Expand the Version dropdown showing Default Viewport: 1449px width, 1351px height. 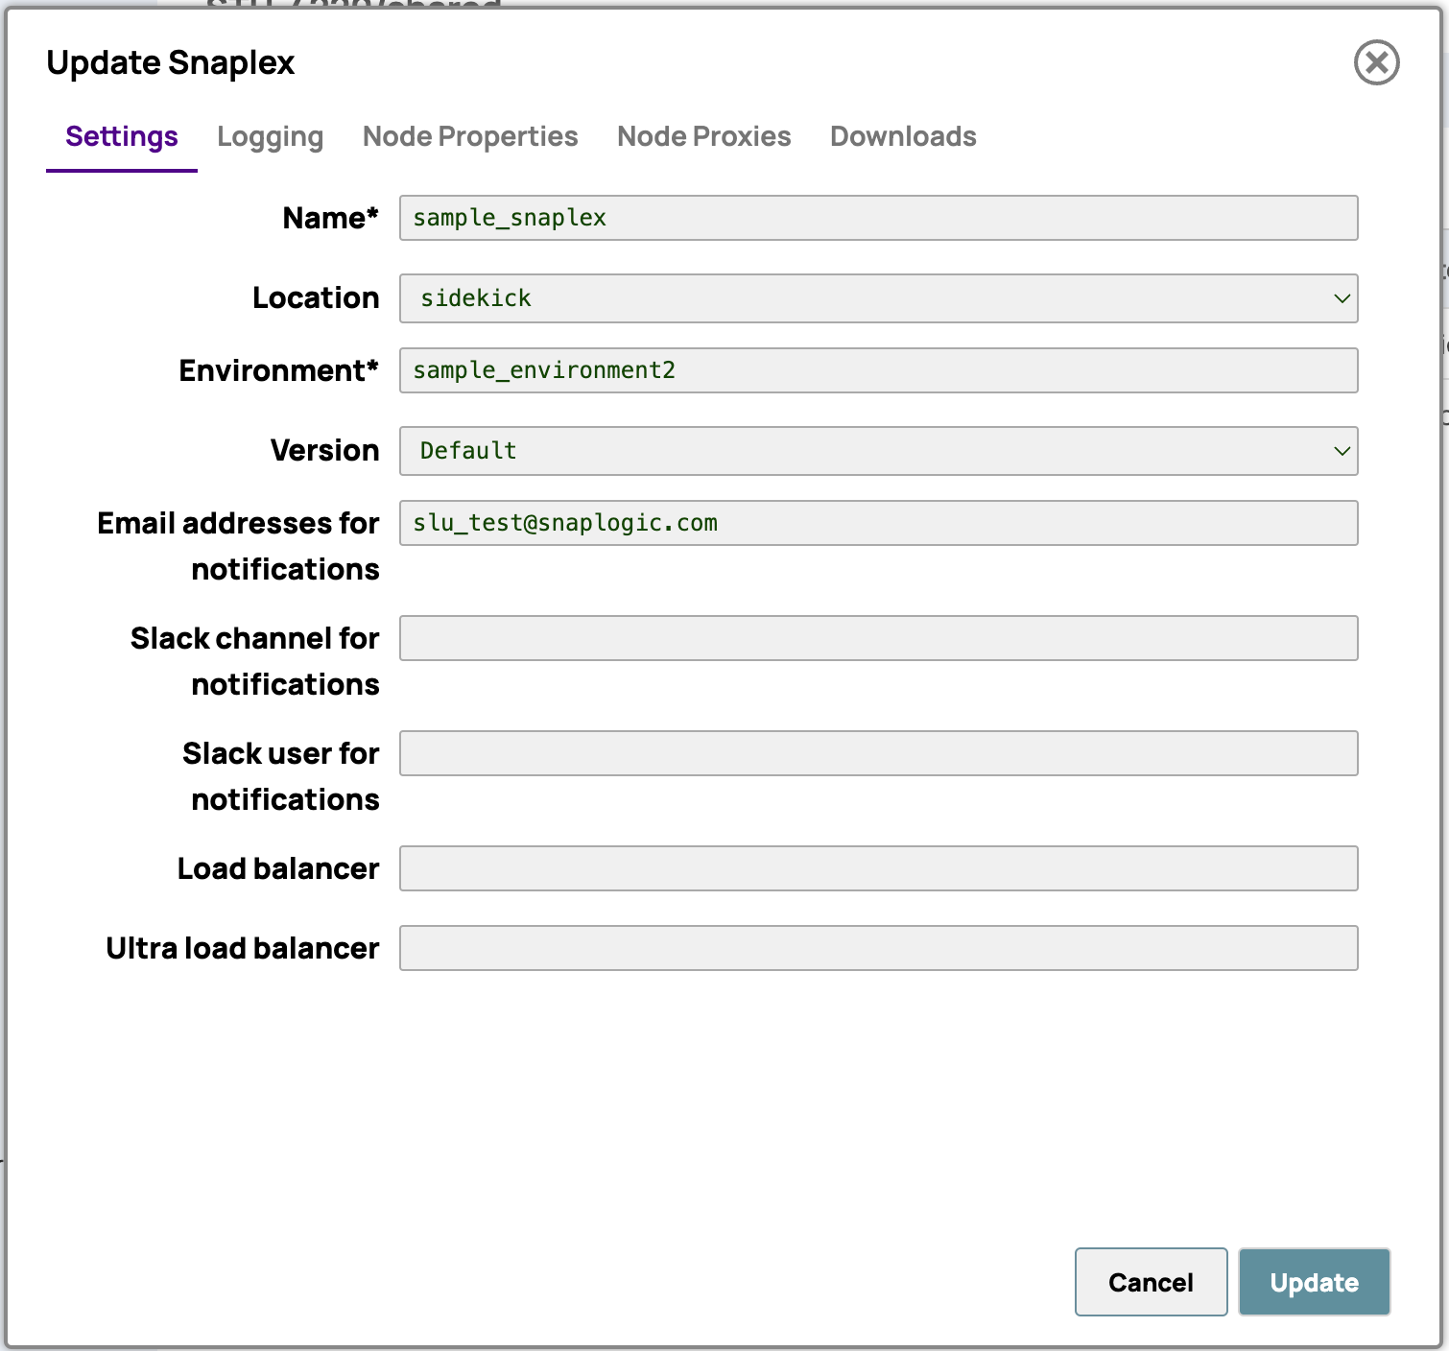tap(864, 451)
